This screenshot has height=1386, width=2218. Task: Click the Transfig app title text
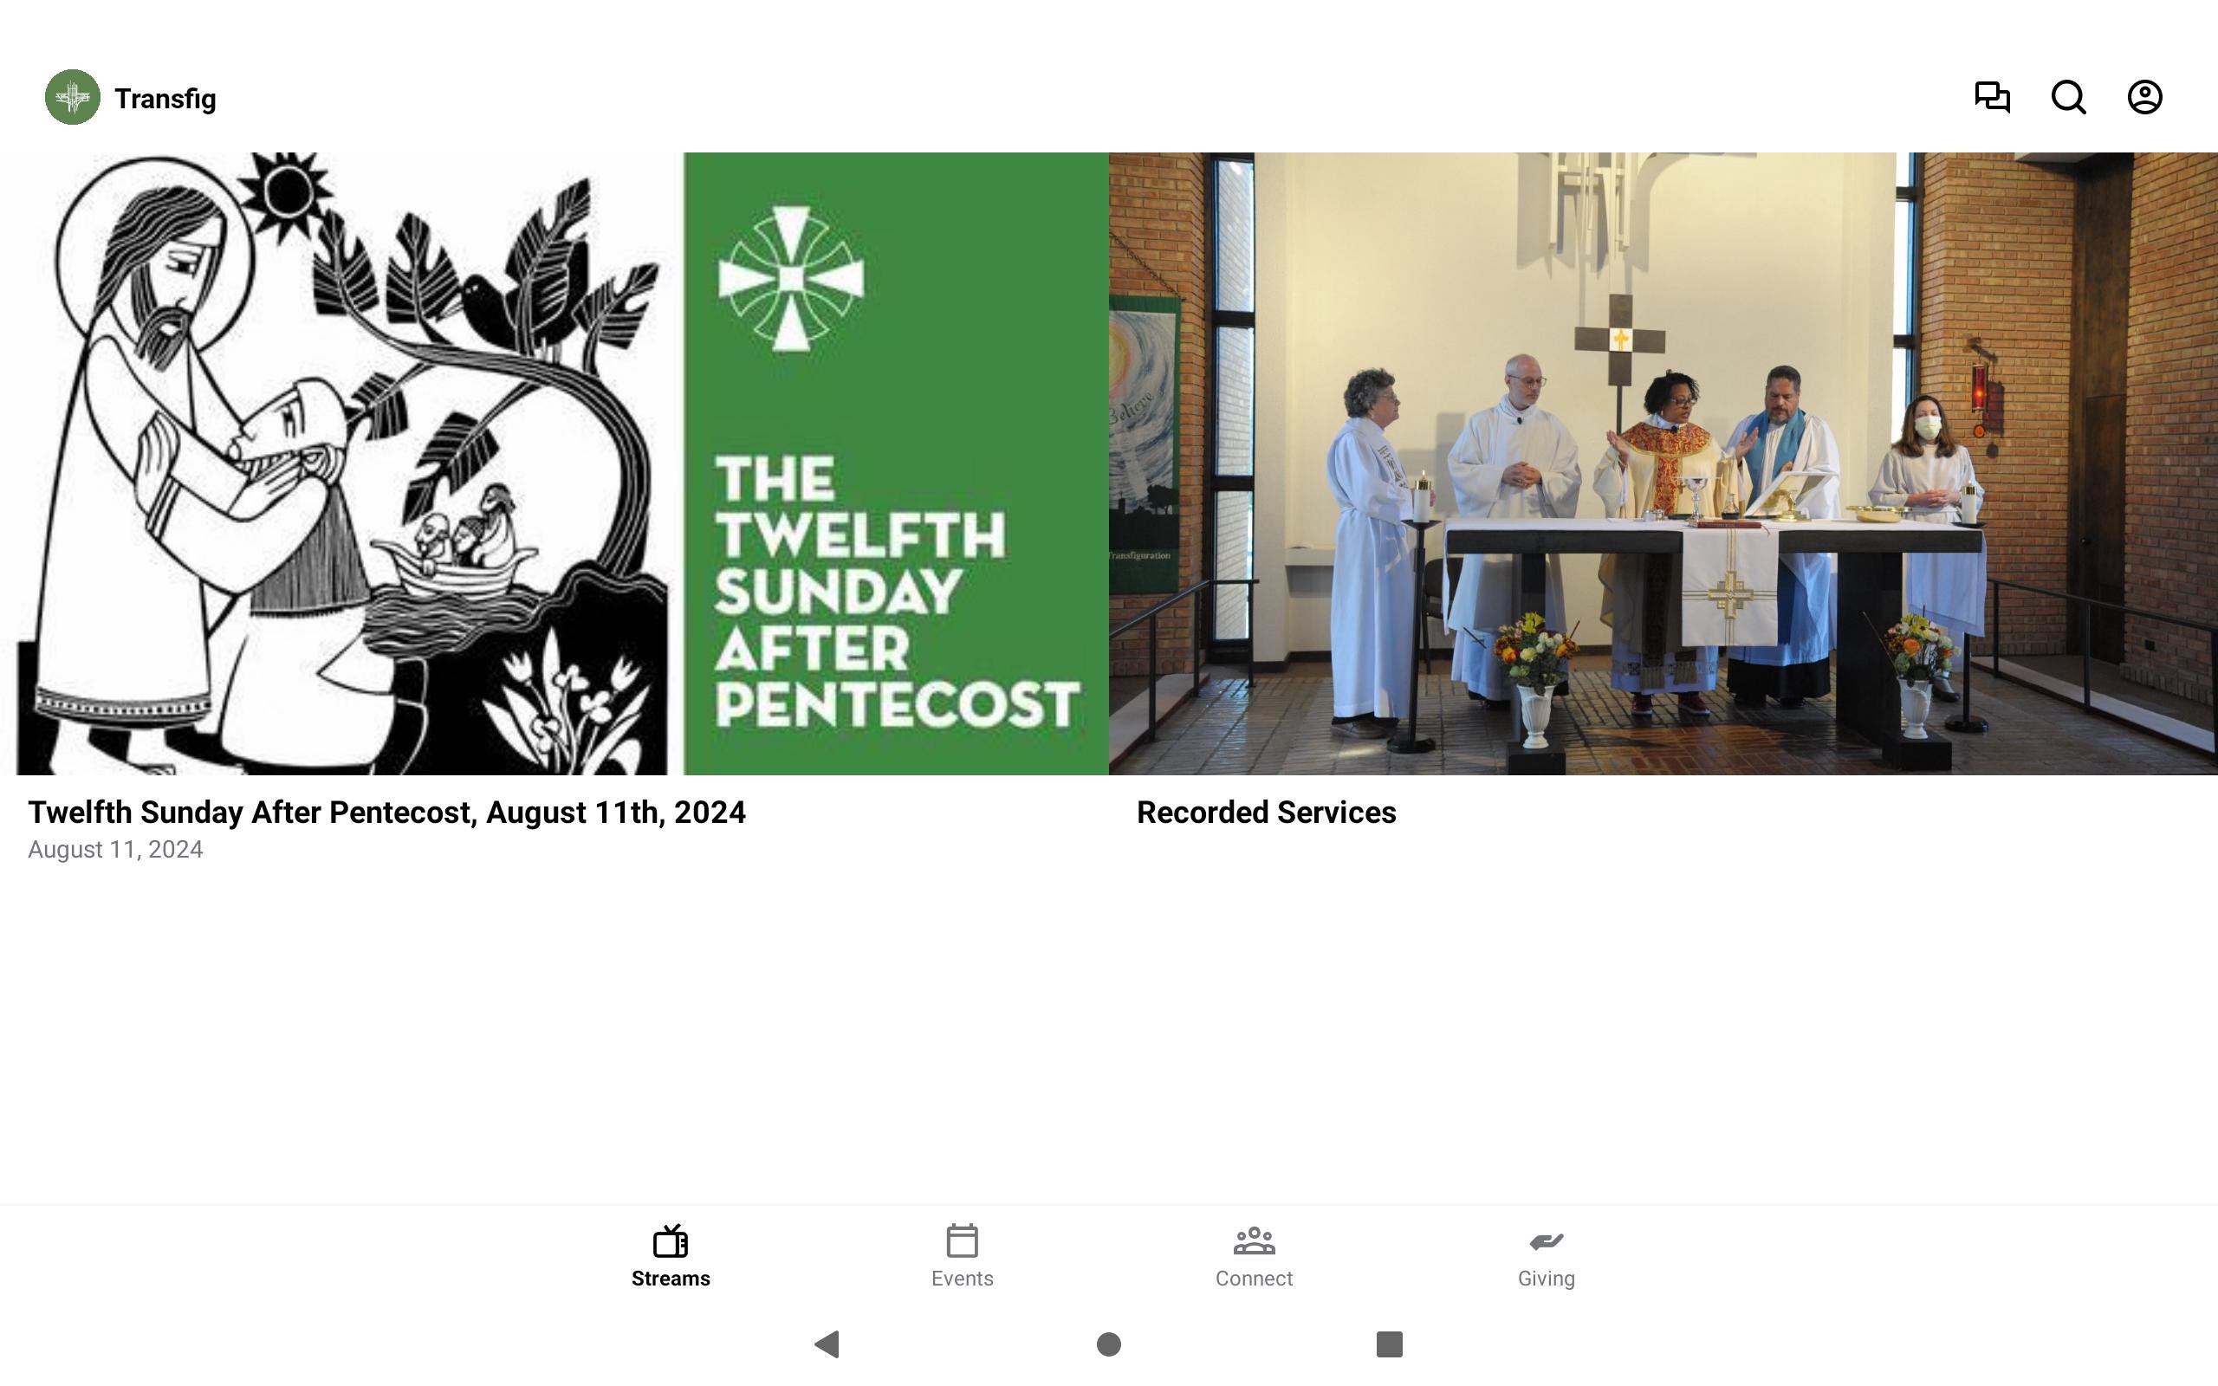pos(165,99)
